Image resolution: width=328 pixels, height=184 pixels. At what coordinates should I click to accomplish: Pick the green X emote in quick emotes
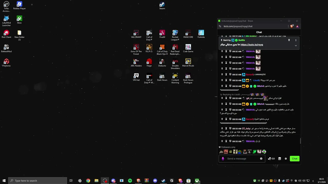coord(254,152)
